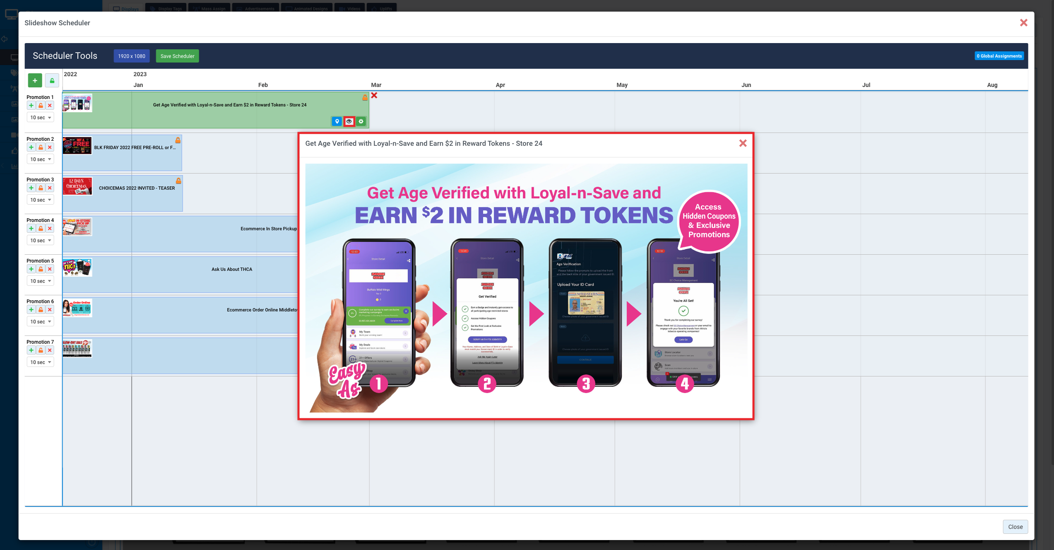
Task: Open Promotion 2 duration dropdown
Action: point(41,159)
